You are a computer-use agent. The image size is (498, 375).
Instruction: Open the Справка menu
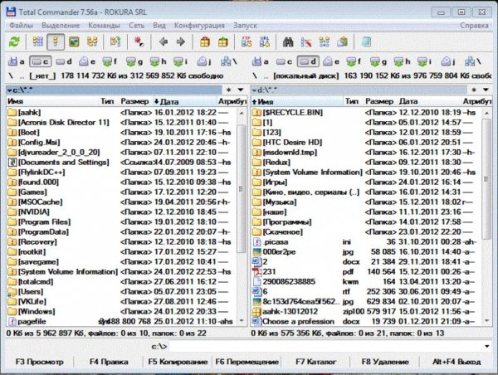[x=474, y=26]
